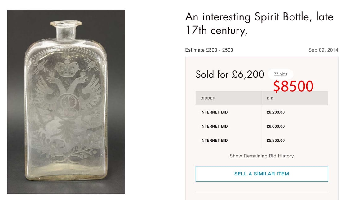This screenshot has height=200, width=341.
Task: Click the £6,200.00 winning bid amount
Action: [276, 112]
